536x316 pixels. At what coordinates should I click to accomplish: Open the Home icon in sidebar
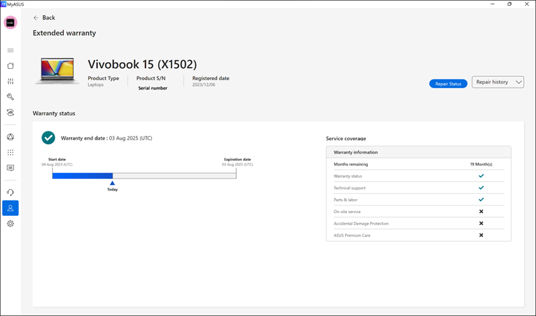click(10, 65)
